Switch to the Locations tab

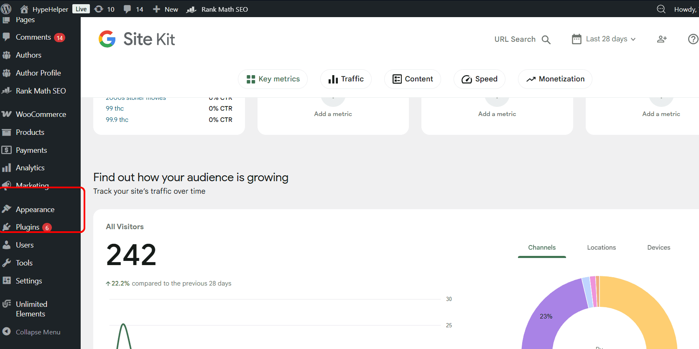pos(601,248)
